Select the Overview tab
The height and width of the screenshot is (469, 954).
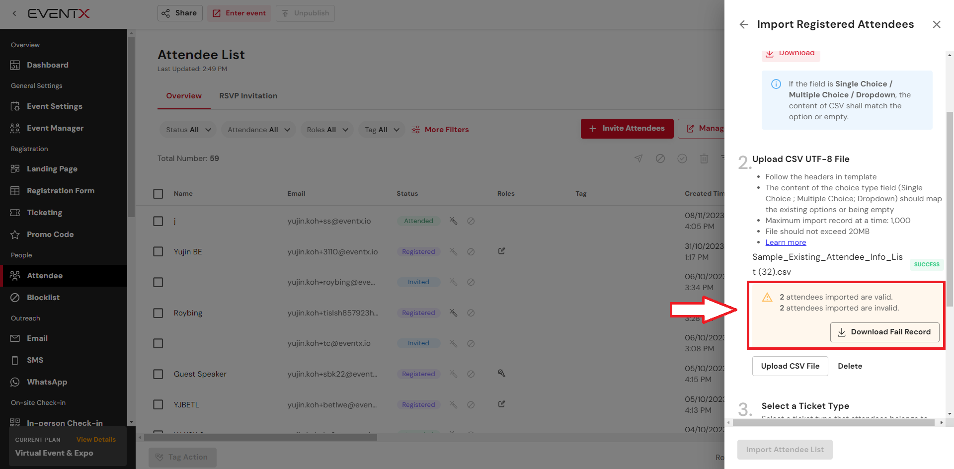184,96
